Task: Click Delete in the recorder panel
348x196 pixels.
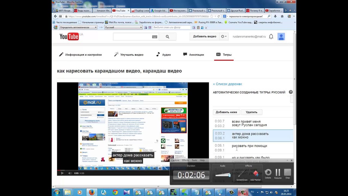Action: (268, 174)
